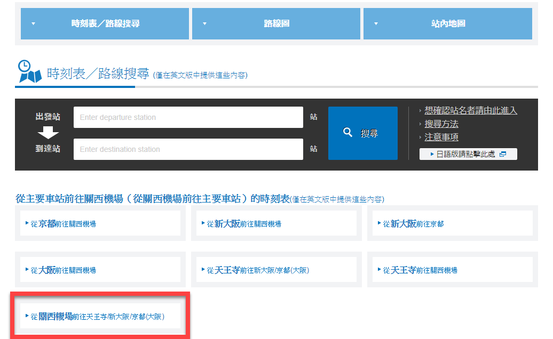Open the 站內地圖 tab
553x339 pixels.
point(447,23)
